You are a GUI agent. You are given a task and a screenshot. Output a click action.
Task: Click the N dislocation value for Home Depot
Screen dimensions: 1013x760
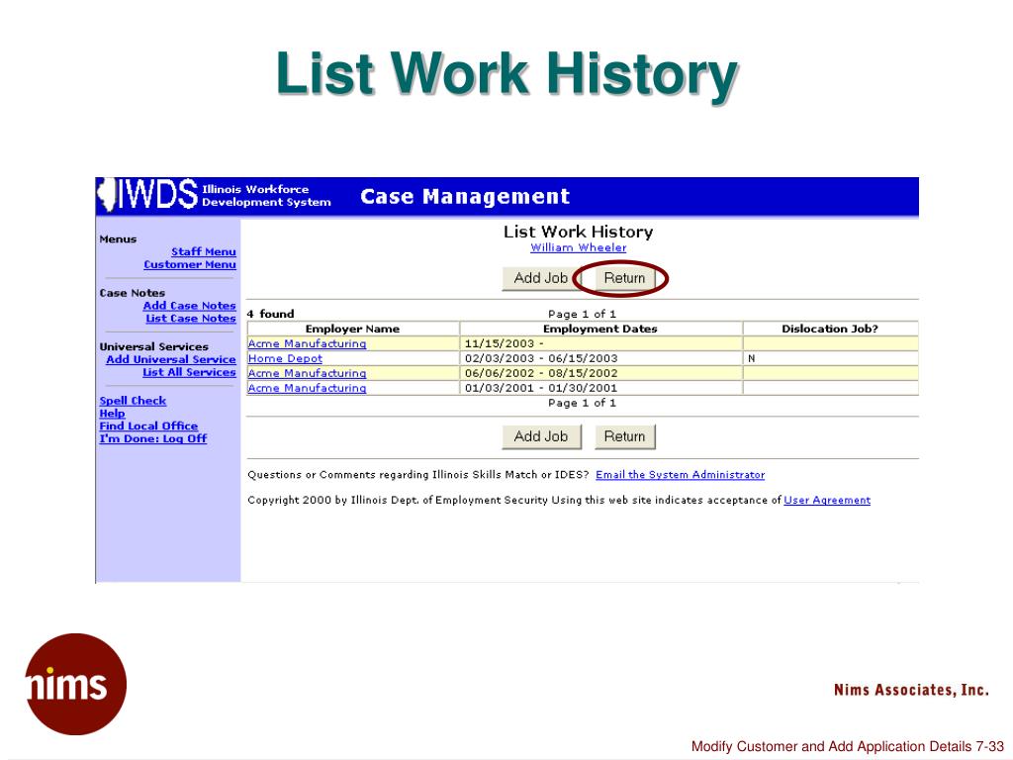coord(752,358)
